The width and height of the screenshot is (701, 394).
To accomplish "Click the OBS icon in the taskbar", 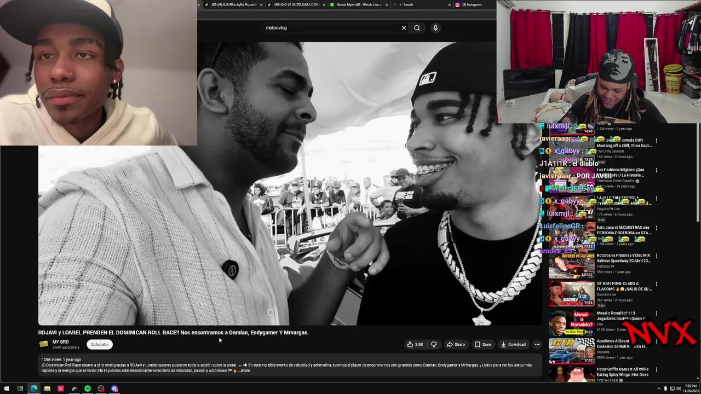I will 101,389.
